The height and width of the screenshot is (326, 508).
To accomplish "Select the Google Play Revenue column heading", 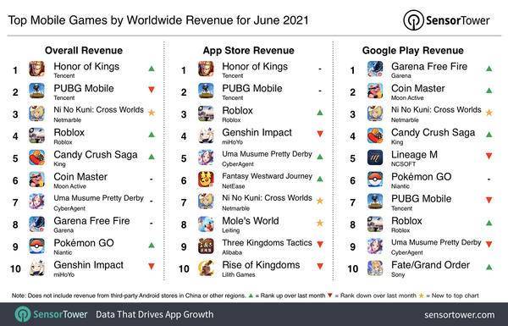I will tap(413, 50).
